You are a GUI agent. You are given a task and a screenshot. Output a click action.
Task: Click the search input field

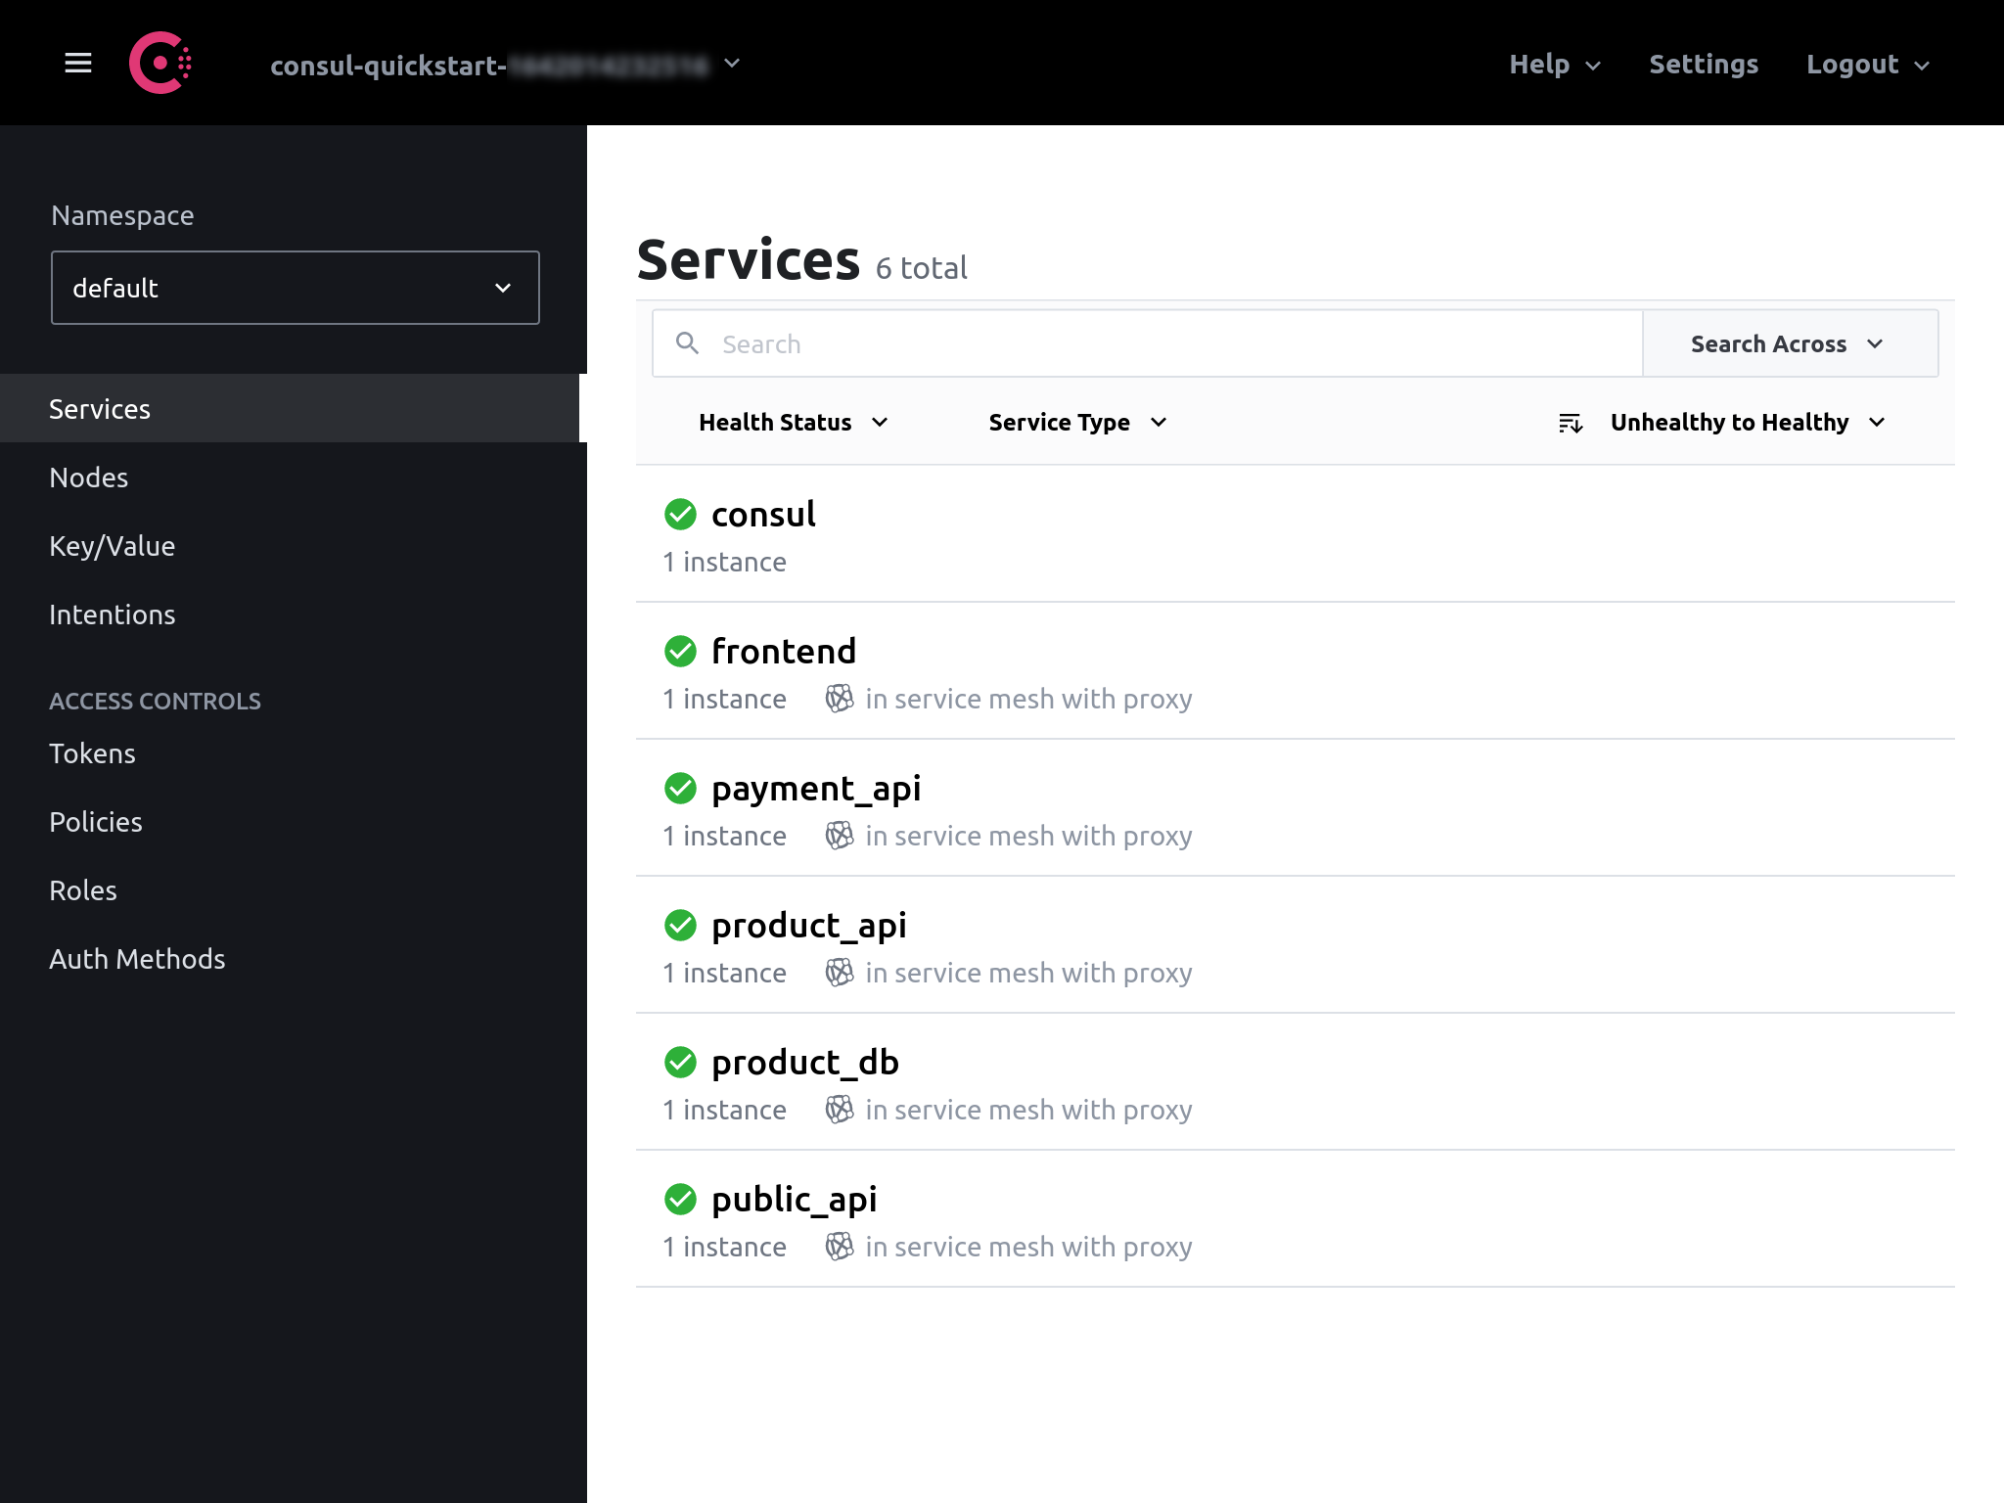pyautogui.click(x=1147, y=342)
